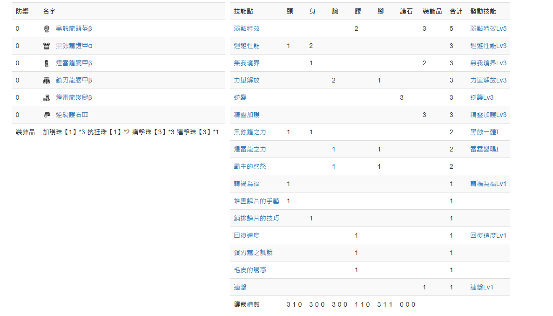This screenshot has height=316, width=553.
Task: Open the 逆襲護石III charm link
Action: [72, 115]
